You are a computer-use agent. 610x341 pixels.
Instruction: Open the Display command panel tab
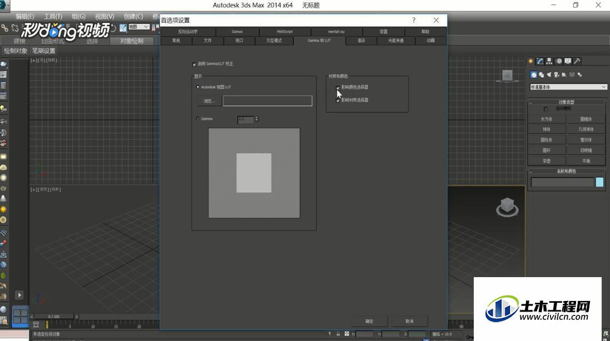[568, 61]
